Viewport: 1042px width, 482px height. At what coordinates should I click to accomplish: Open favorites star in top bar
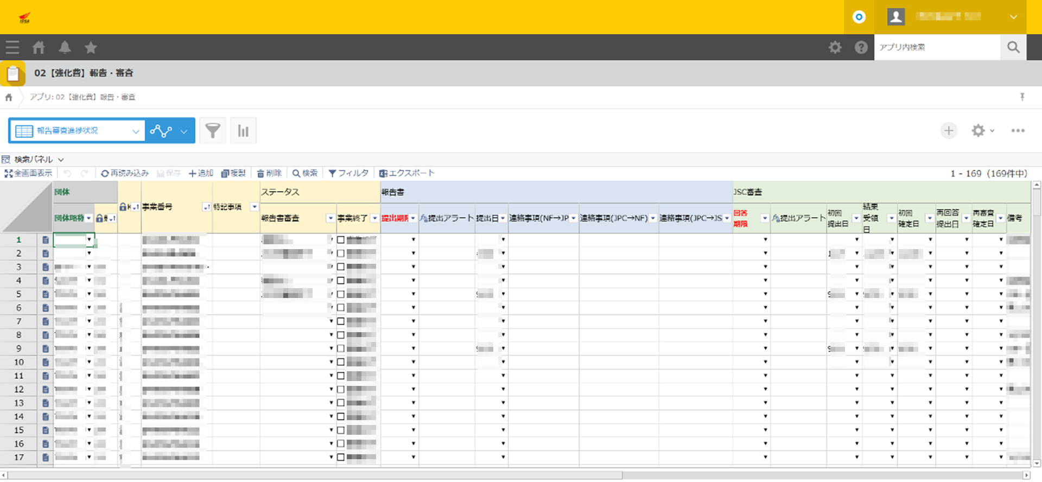tap(91, 48)
